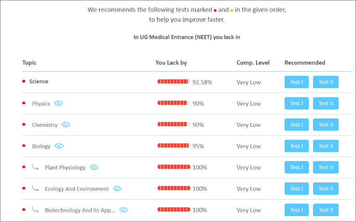Screen dimensions: 356x222
Task: Click the eye icon beside Physics
Action: 58,103
